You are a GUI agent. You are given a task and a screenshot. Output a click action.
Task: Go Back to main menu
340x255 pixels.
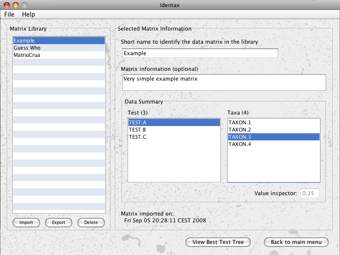point(296,242)
